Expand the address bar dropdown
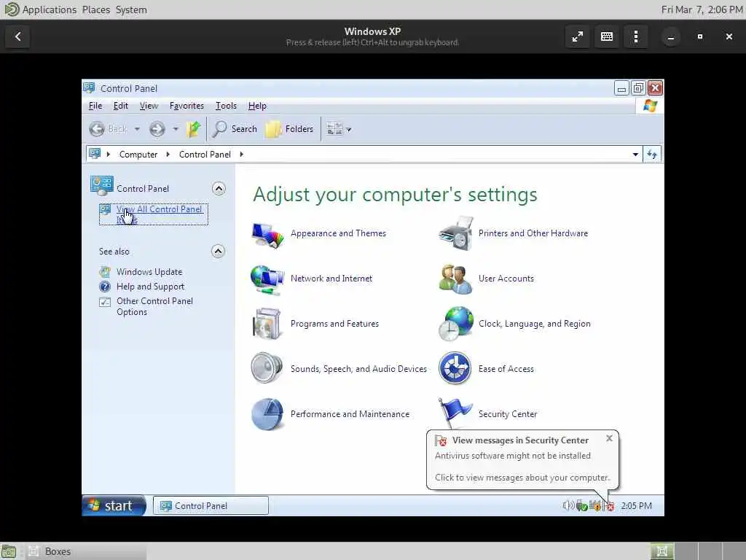The height and width of the screenshot is (560, 746). [635, 155]
